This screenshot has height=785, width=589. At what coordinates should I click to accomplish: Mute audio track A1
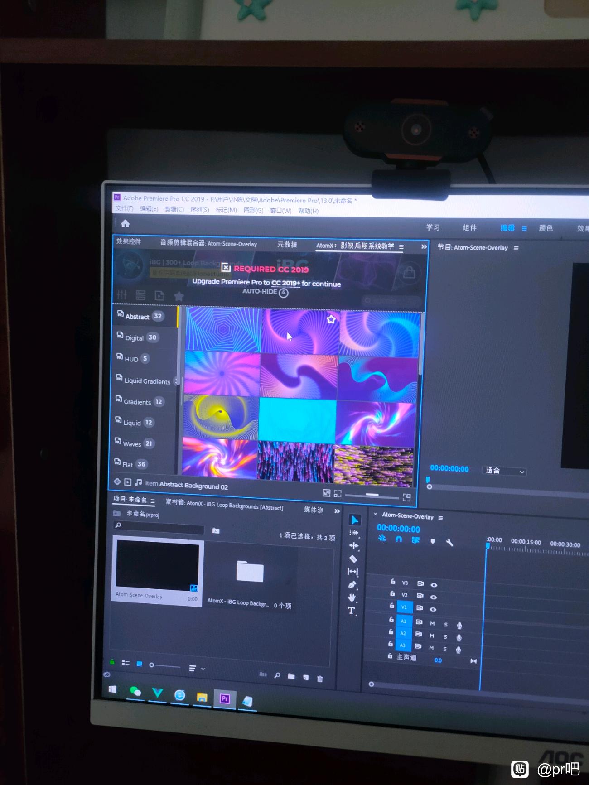(x=432, y=624)
